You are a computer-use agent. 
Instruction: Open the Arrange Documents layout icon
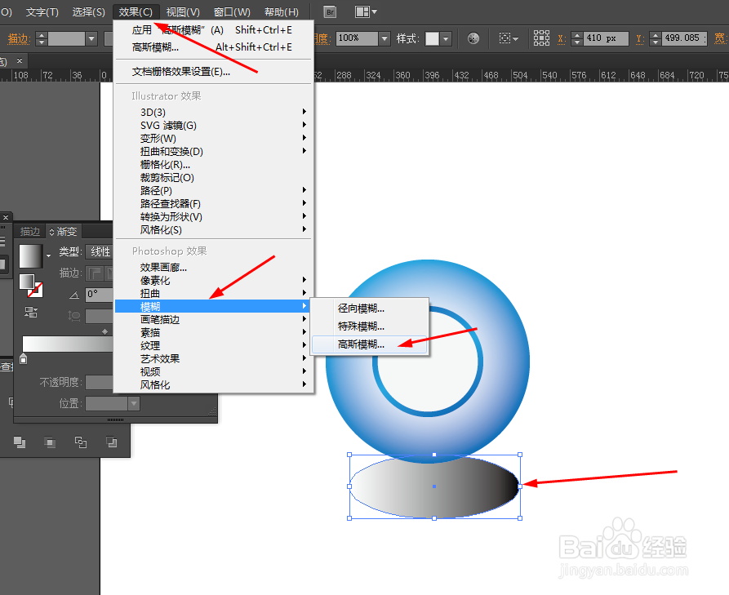[366, 11]
